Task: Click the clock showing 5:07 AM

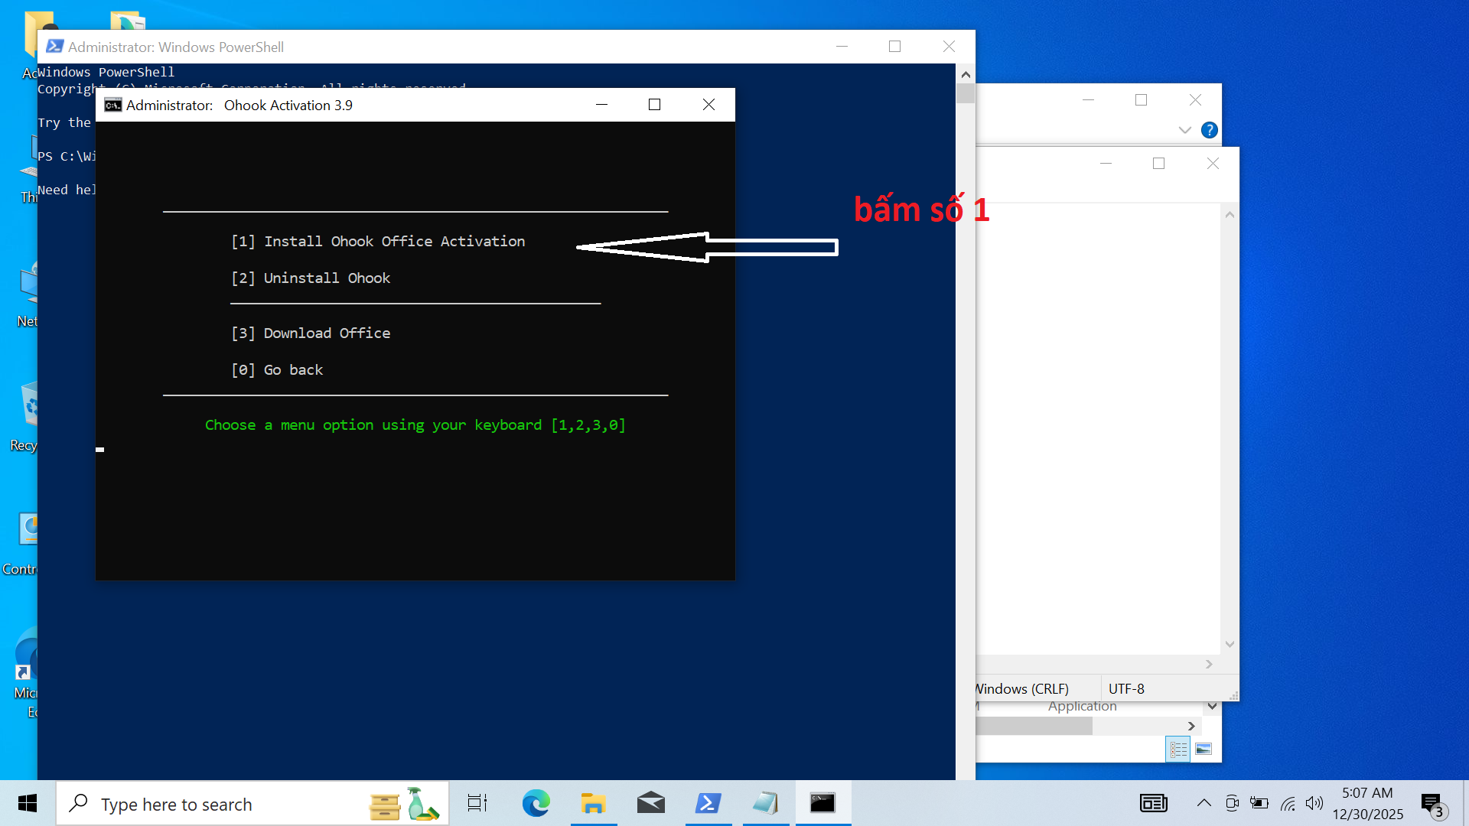Action: pyautogui.click(x=1367, y=803)
